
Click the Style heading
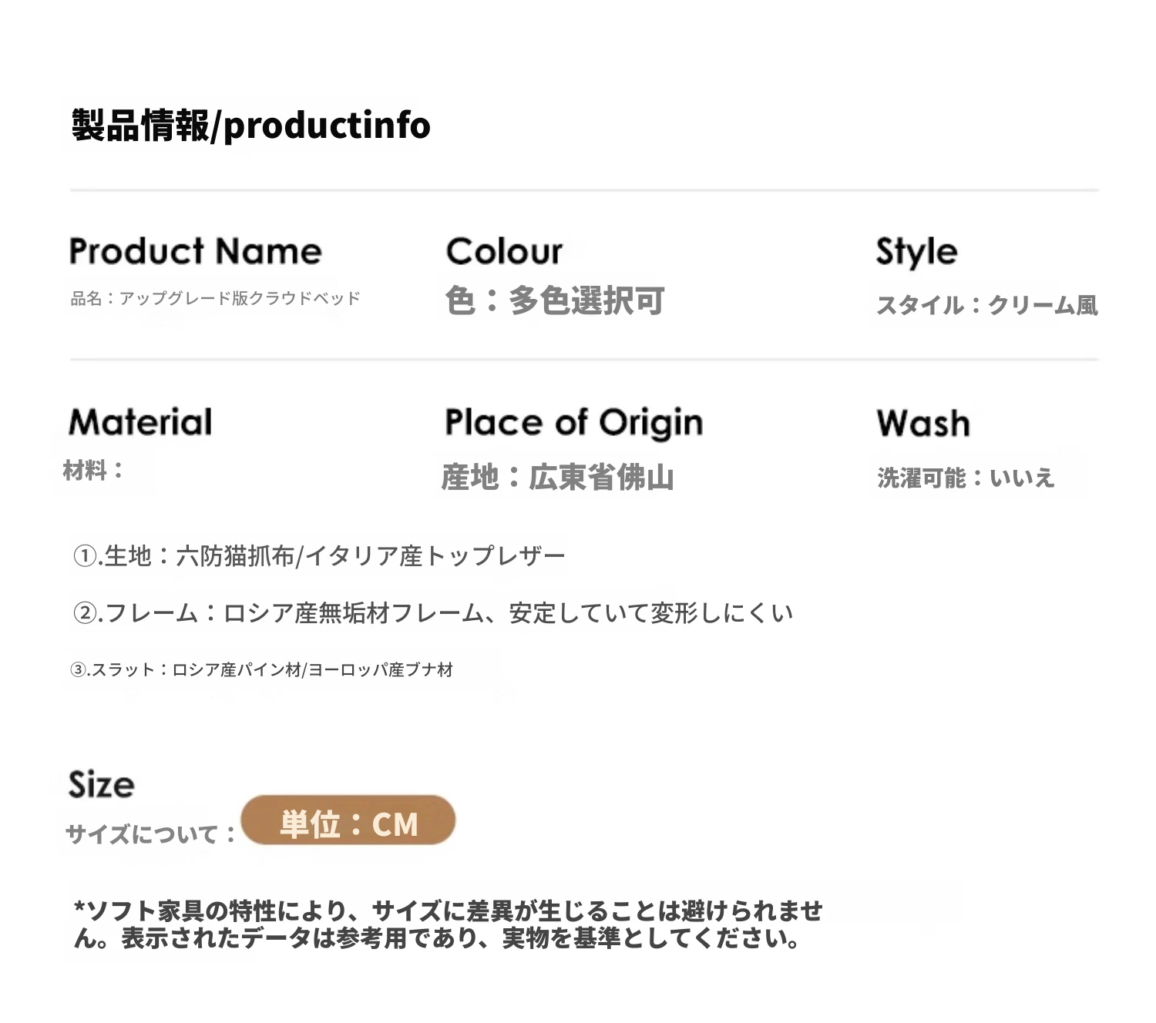(916, 252)
